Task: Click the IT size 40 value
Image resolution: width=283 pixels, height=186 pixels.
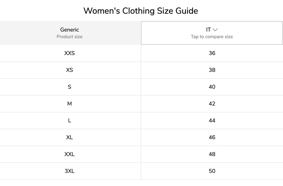Action: (212, 87)
